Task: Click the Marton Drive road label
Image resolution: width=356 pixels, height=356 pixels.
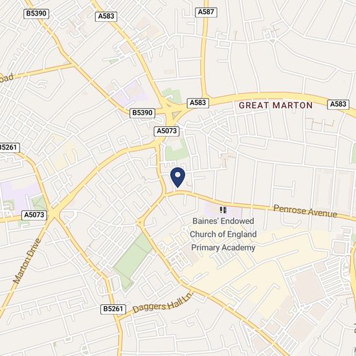Action: tap(27, 261)
